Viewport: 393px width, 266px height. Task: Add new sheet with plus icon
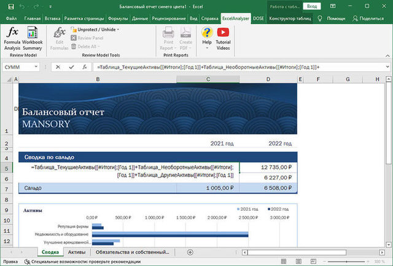[x=190, y=252]
